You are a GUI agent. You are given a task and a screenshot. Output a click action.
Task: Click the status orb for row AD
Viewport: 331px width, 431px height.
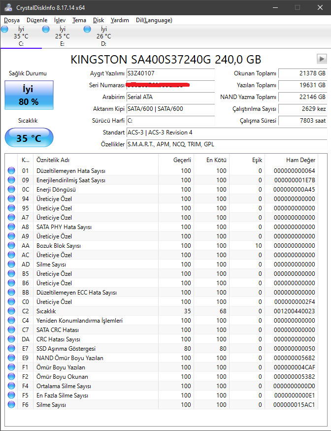(x=11, y=264)
